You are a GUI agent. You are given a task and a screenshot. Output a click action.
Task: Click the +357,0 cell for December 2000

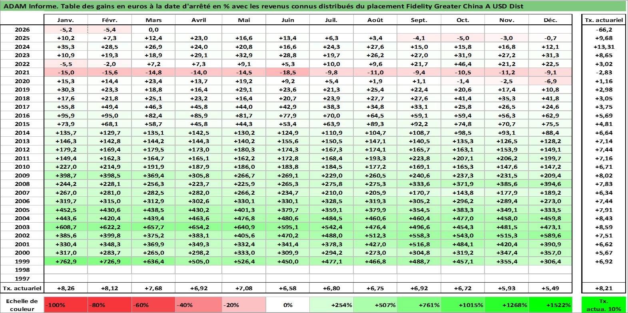550,253
